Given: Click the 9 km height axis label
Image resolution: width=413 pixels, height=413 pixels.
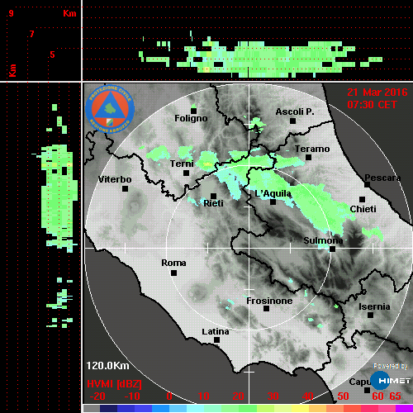Looking at the screenshot, I should click(11, 13).
